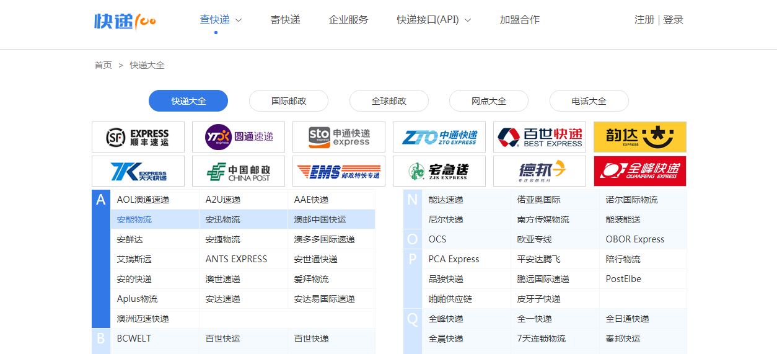The width and height of the screenshot is (777, 354).
Task: Select the 百世快递 Best Express logo
Action: [x=540, y=137]
